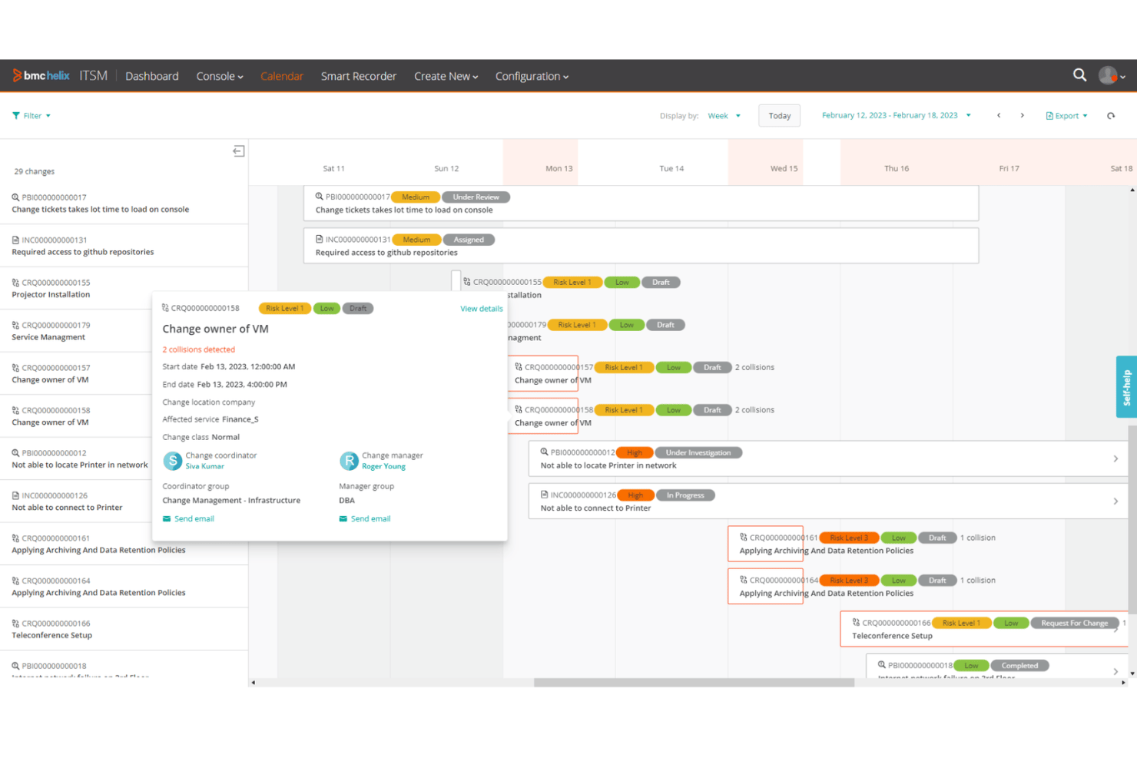The image size is (1137, 758).
Task: Open the Filter dropdown
Action: 31,116
